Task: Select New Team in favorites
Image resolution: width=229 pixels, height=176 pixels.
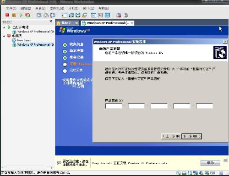Action: [x=22, y=40]
